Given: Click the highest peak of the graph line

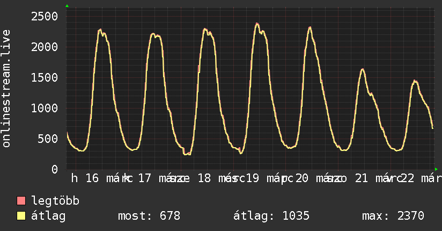Looking at the screenshot, I should (x=257, y=24).
